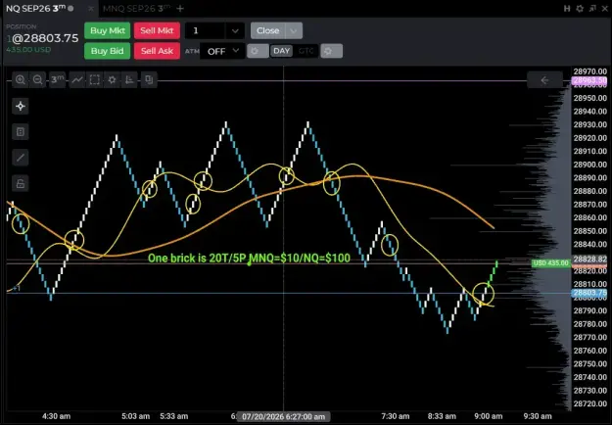Viewport: 612px width, 425px height.
Task: Zoom out of the chart
Action: [x=38, y=80]
